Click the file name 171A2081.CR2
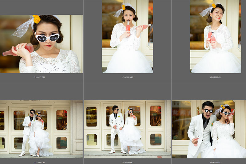The width and height of the screenshot is (246, 164). click(127, 77)
